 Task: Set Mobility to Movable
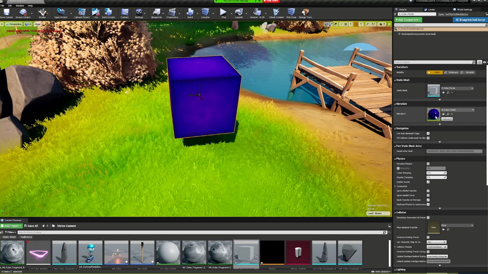click(467, 73)
